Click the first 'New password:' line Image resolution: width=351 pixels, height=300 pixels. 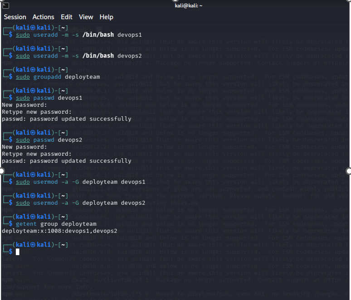(x=24, y=105)
